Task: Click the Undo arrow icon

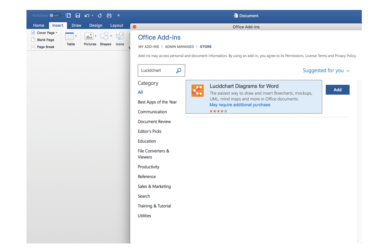Action: [x=87, y=16]
